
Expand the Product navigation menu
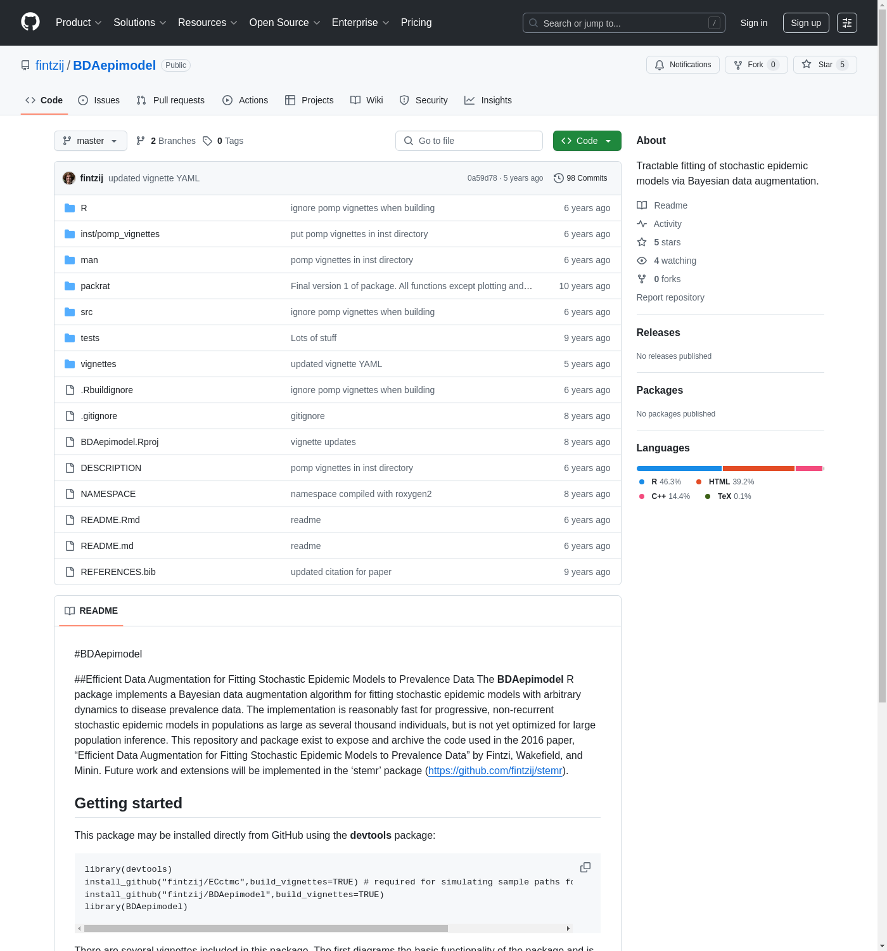78,23
